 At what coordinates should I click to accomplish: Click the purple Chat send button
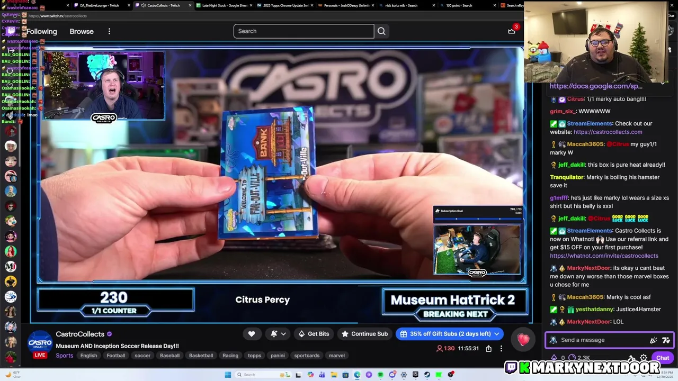coord(663,358)
